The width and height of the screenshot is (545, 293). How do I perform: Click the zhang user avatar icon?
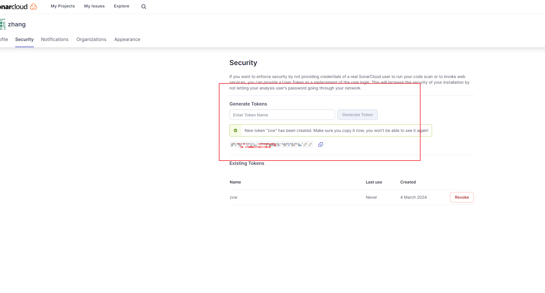pos(3,24)
